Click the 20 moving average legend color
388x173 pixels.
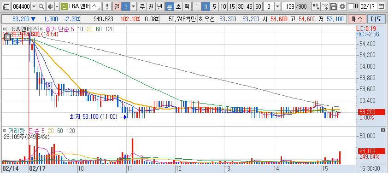coord(89,29)
